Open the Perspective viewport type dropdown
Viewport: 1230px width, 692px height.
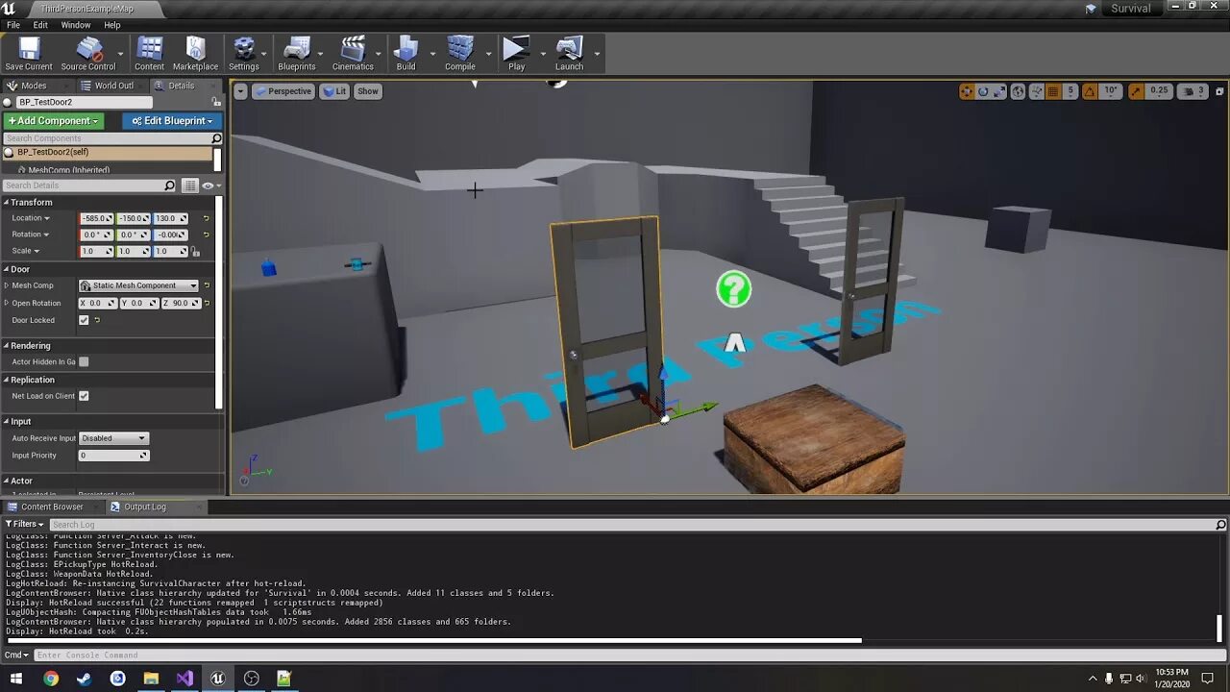pyautogui.click(x=283, y=91)
